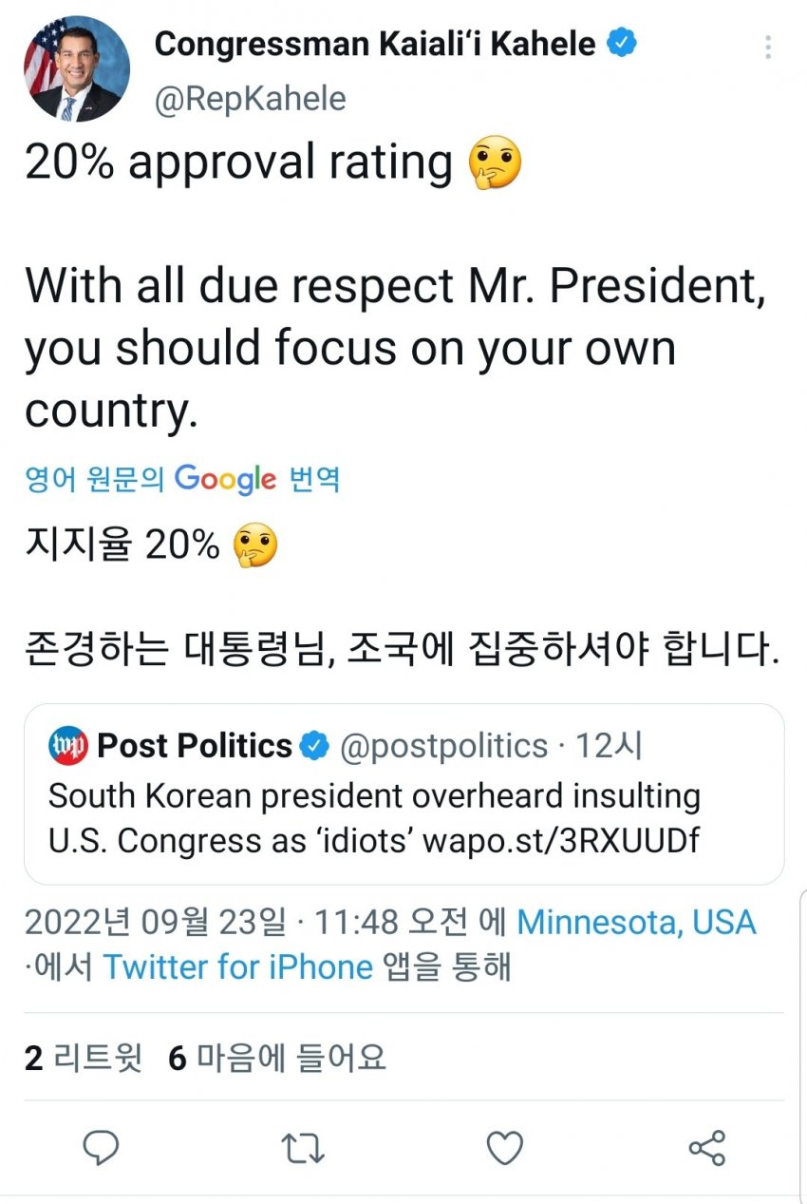View the 6 마음에 들어요 likes list

(277, 1058)
